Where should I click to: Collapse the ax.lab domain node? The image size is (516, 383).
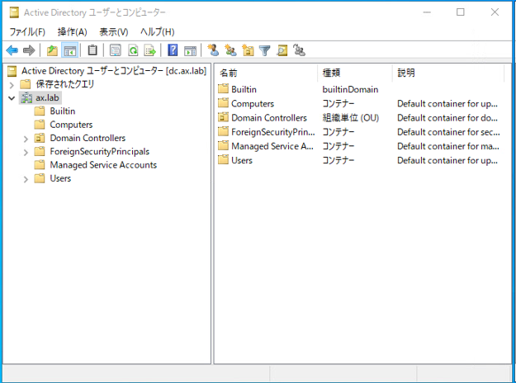click(11, 98)
